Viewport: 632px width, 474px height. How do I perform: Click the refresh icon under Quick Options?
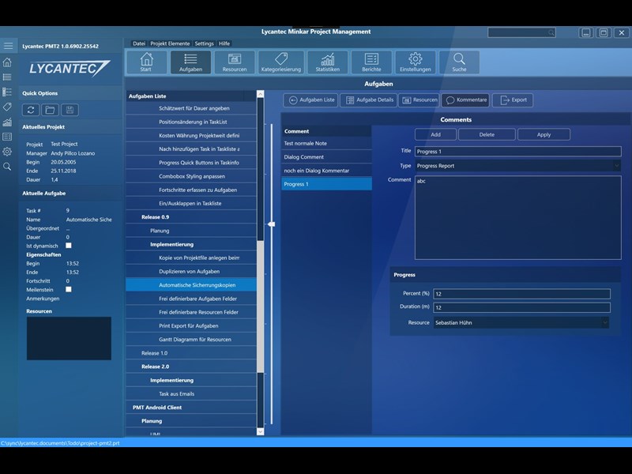31,110
